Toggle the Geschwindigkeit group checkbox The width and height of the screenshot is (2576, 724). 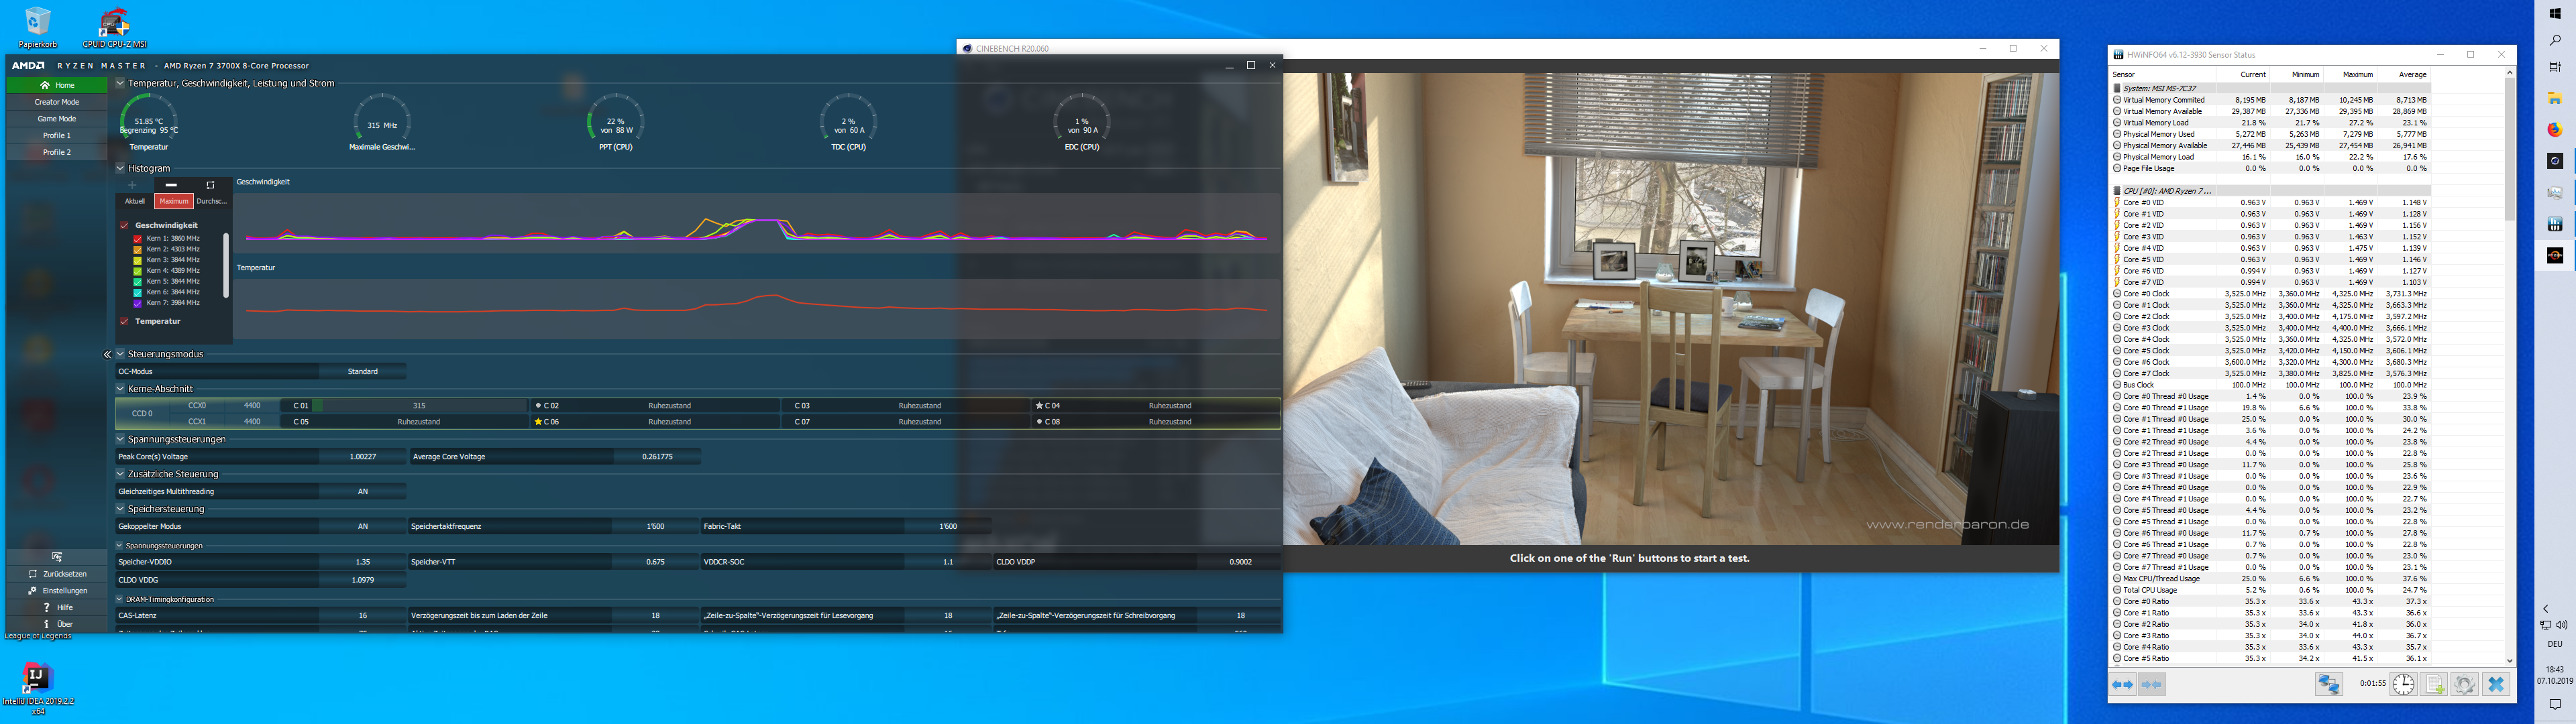pos(124,226)
